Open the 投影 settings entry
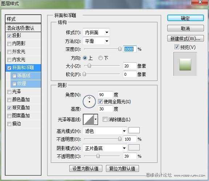This screenshot has height=181, width=209. pyautogui.click(x=17, y=35)
